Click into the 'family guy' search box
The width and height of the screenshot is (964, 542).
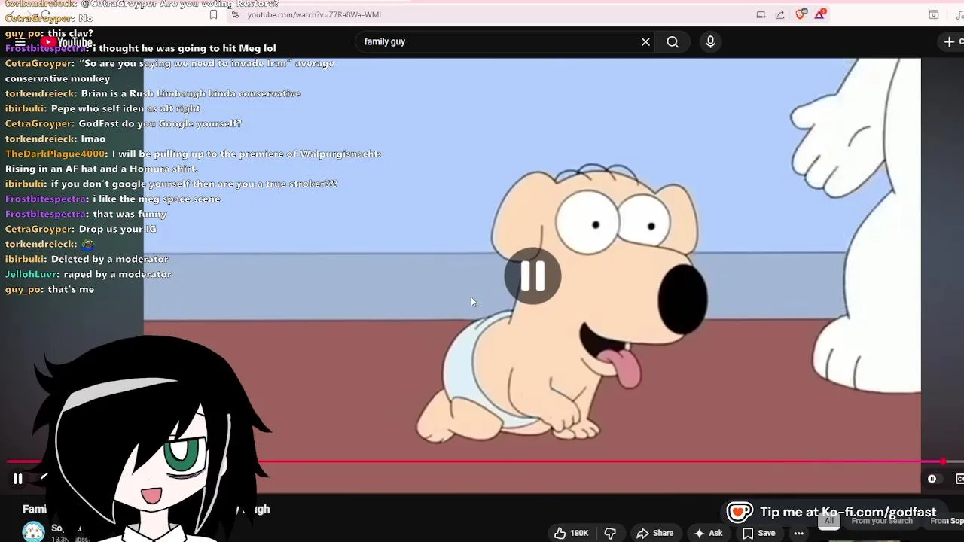click(x=497, y=42)
